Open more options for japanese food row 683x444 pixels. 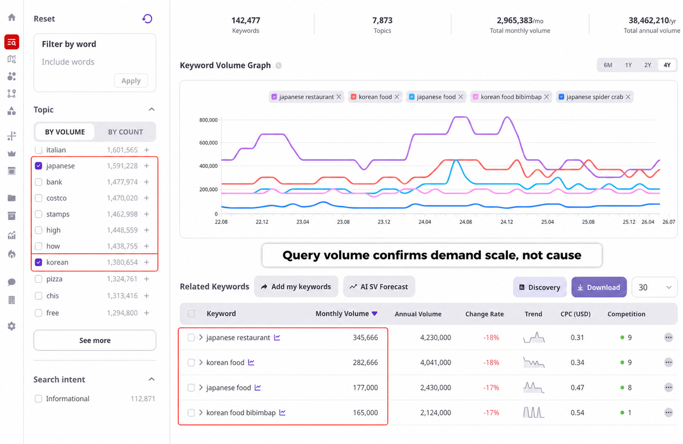pyautogui.click(x=668, y=388)
